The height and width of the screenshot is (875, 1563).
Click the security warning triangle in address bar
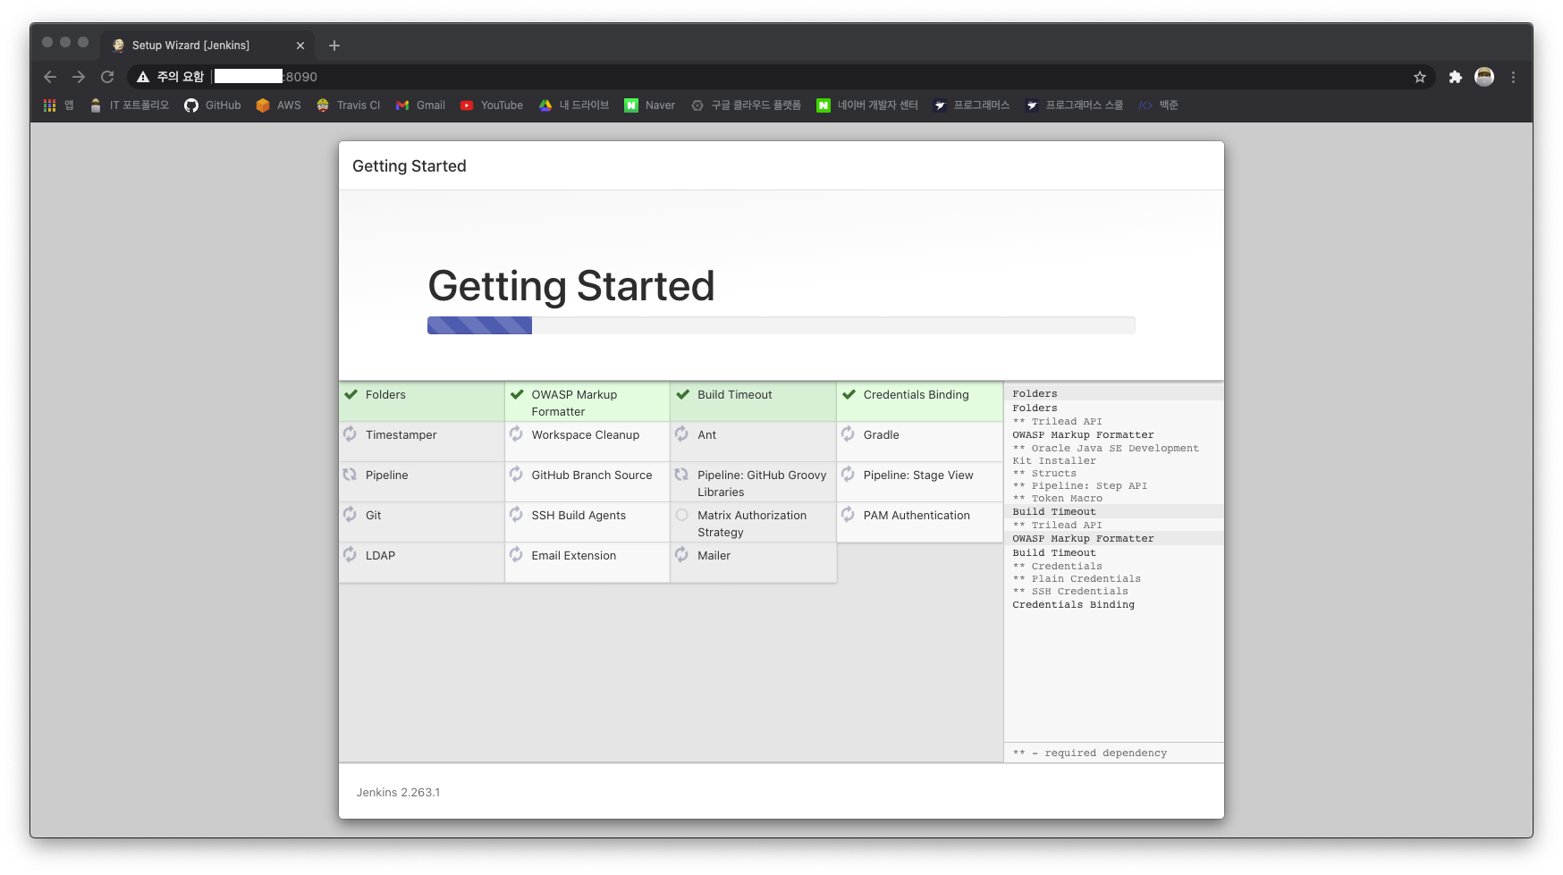[143, 77]
